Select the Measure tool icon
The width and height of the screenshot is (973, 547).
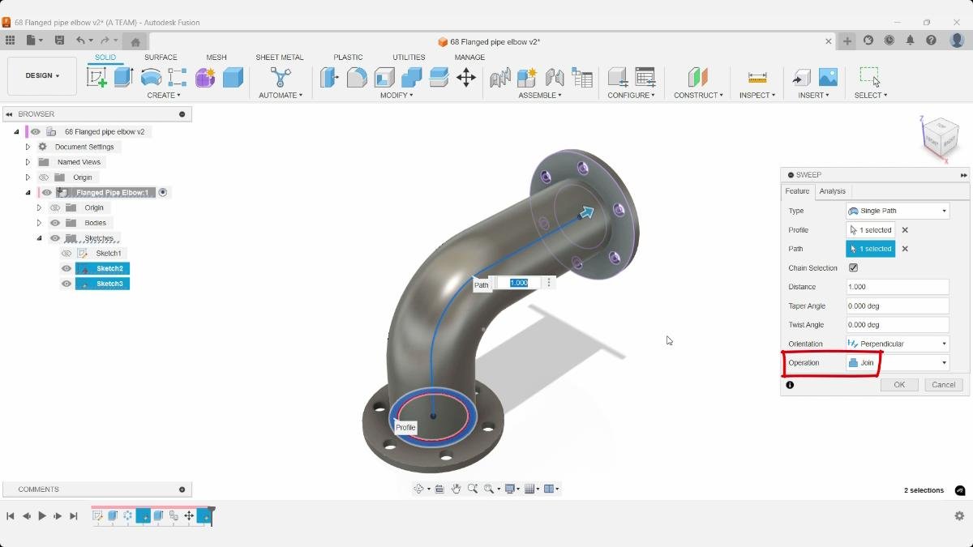click(x=757, y=77)
